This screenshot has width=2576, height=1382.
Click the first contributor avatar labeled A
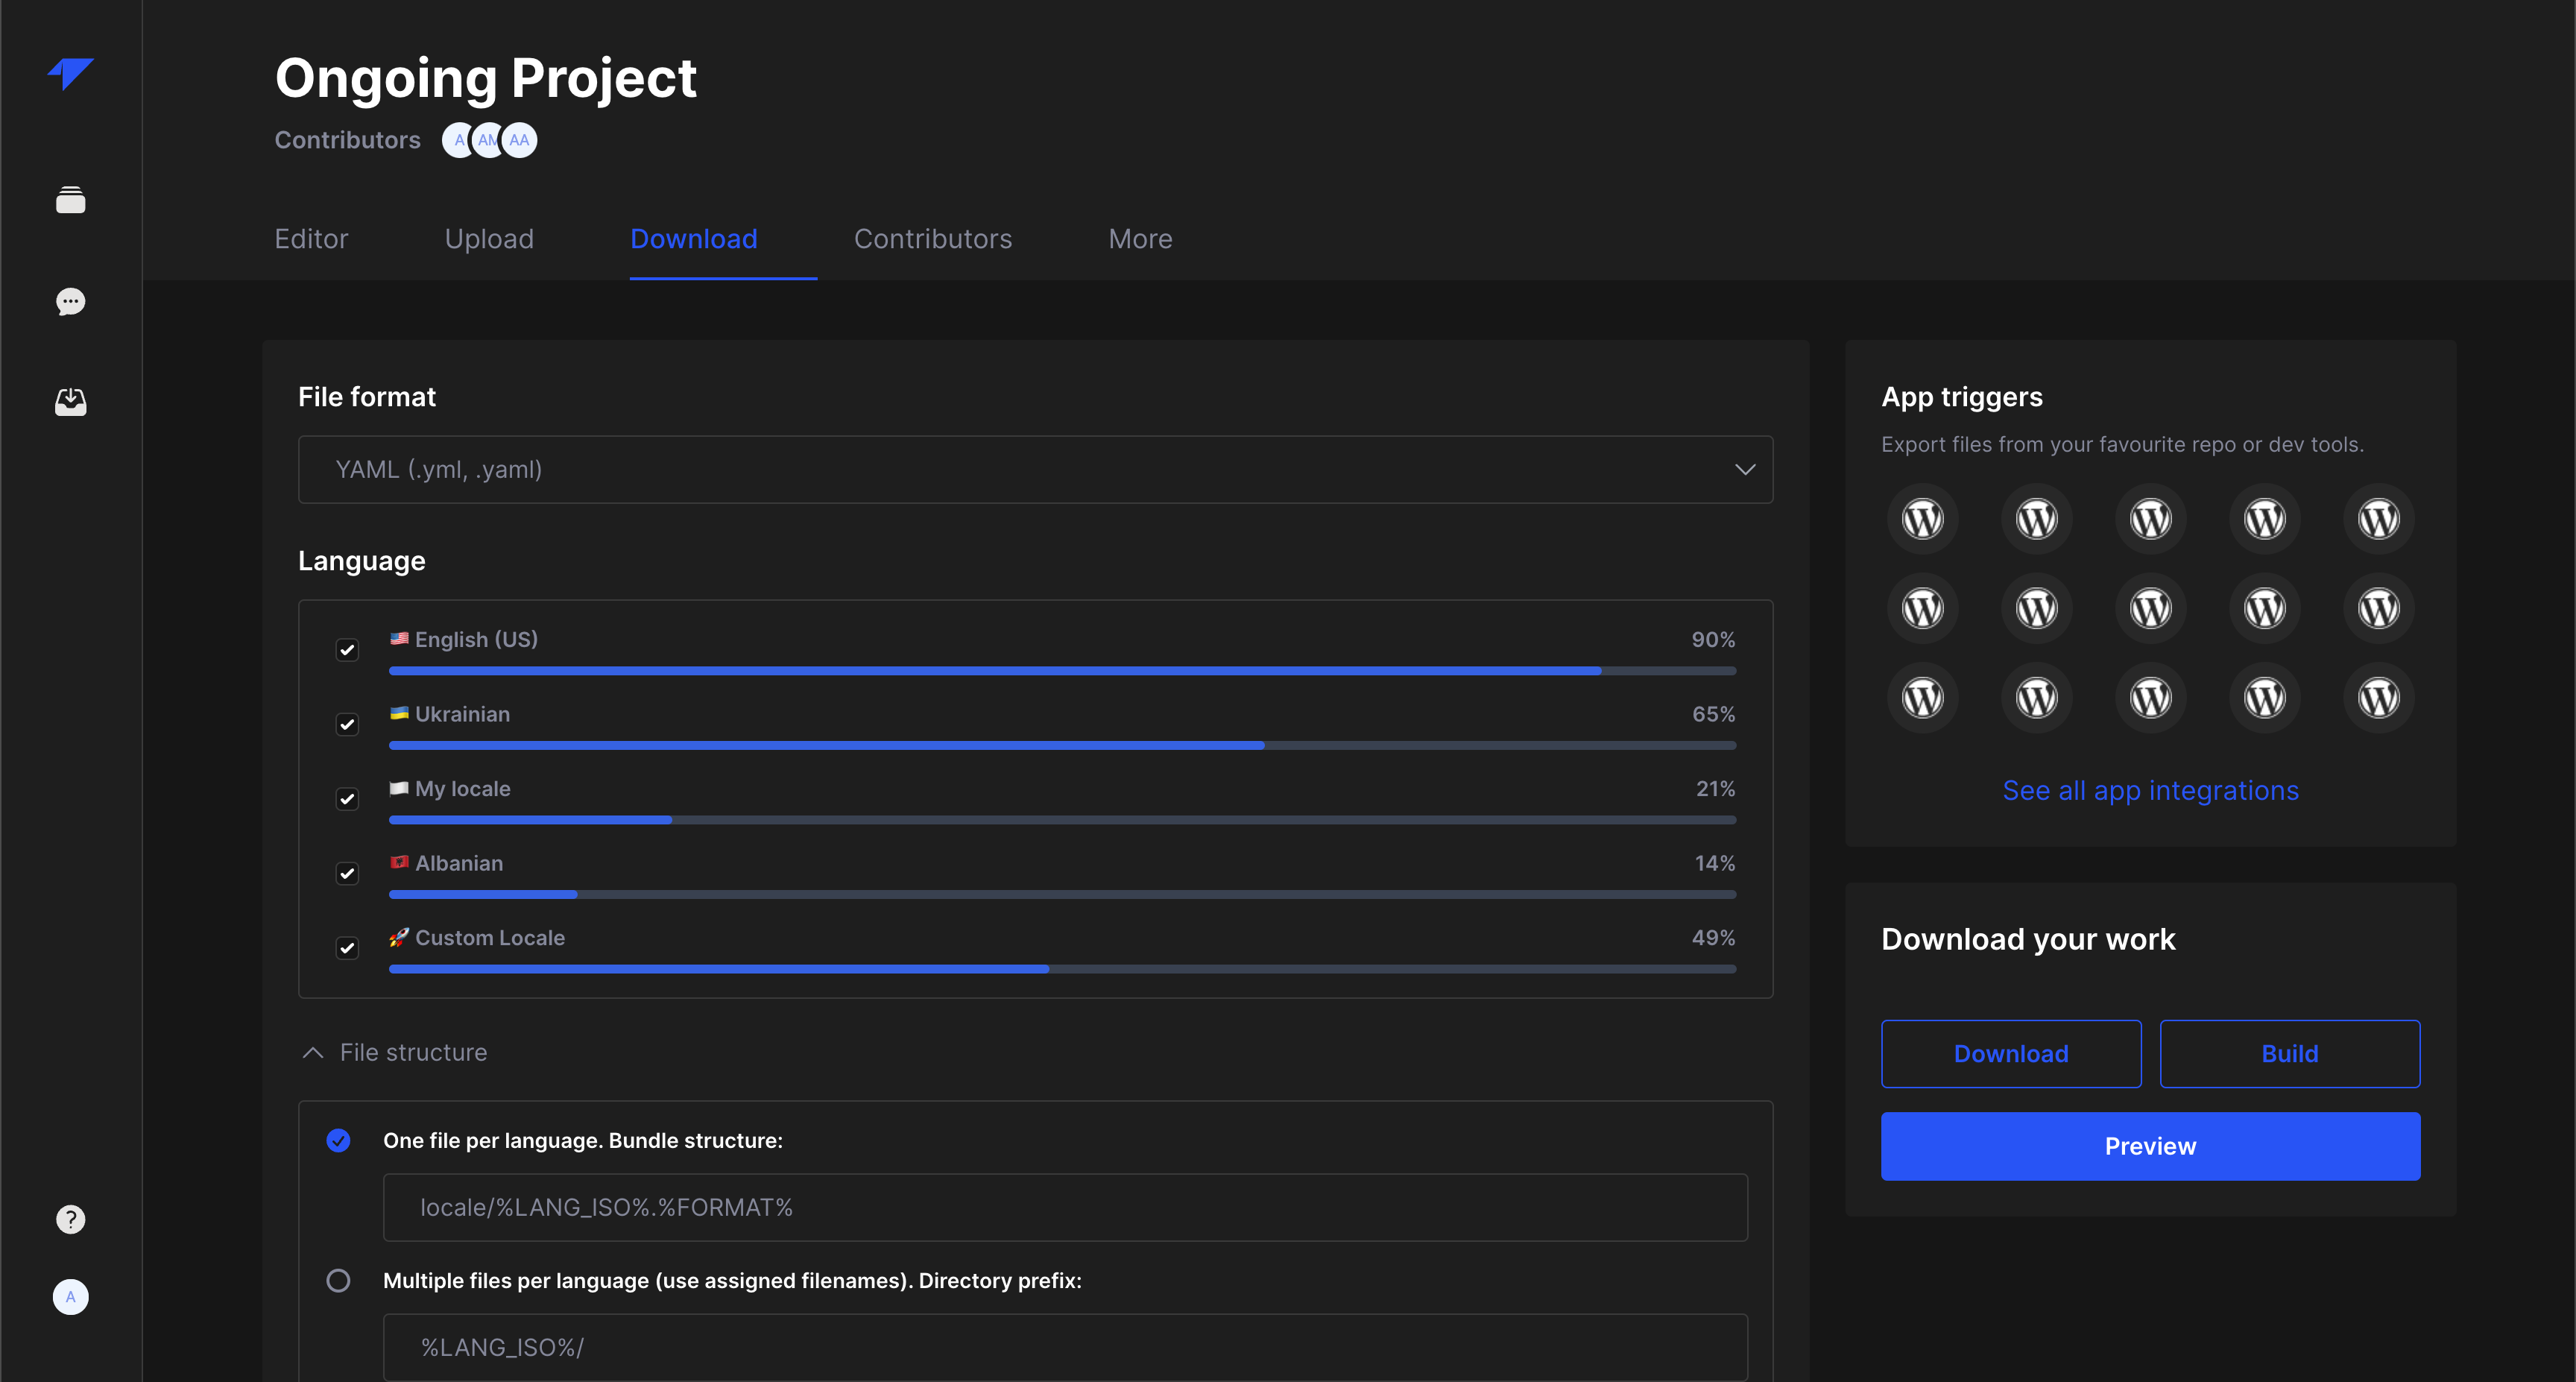(456, 140)
